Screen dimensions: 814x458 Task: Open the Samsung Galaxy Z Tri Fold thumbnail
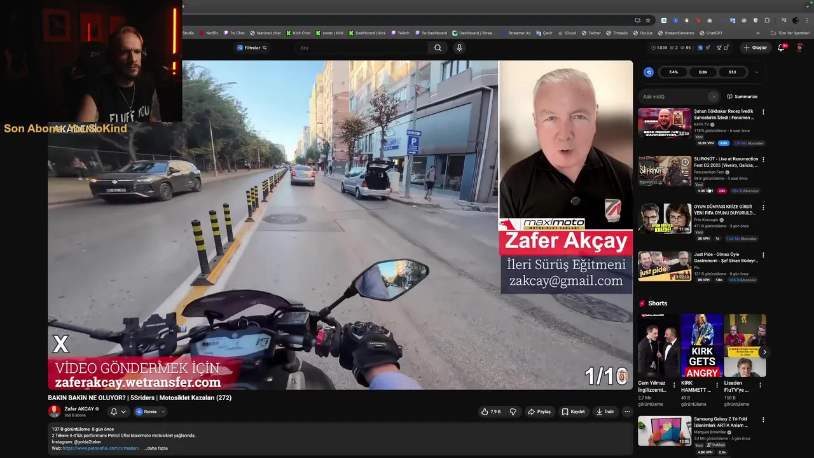tap(665, 431)
